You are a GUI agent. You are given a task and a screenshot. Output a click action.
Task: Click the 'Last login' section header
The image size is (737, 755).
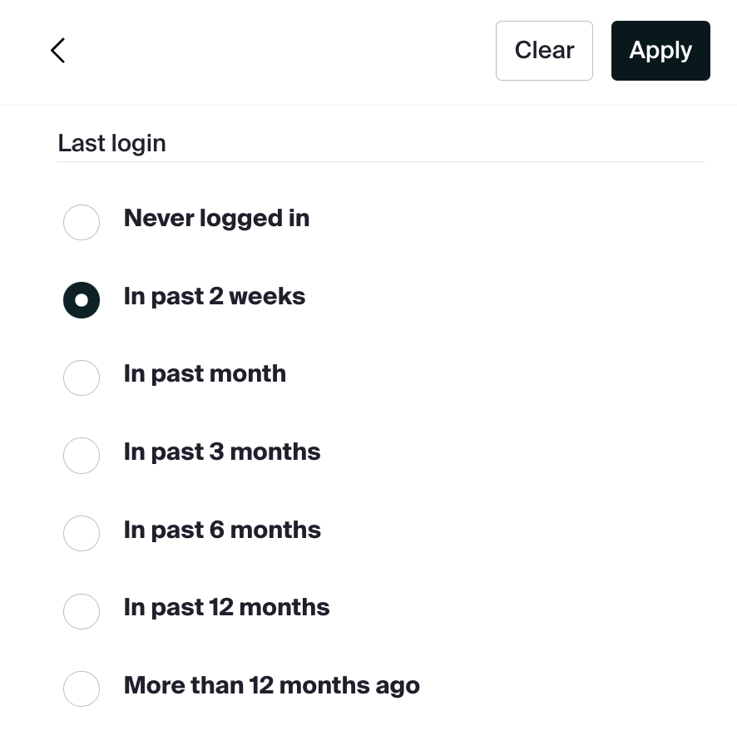click(111, 143)
